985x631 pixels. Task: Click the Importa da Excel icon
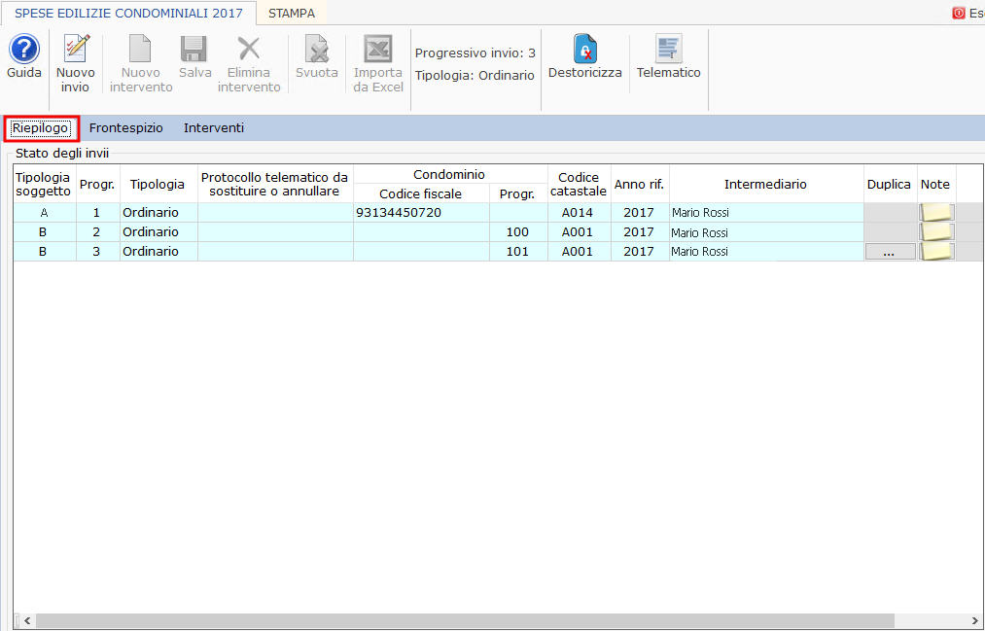378,49
